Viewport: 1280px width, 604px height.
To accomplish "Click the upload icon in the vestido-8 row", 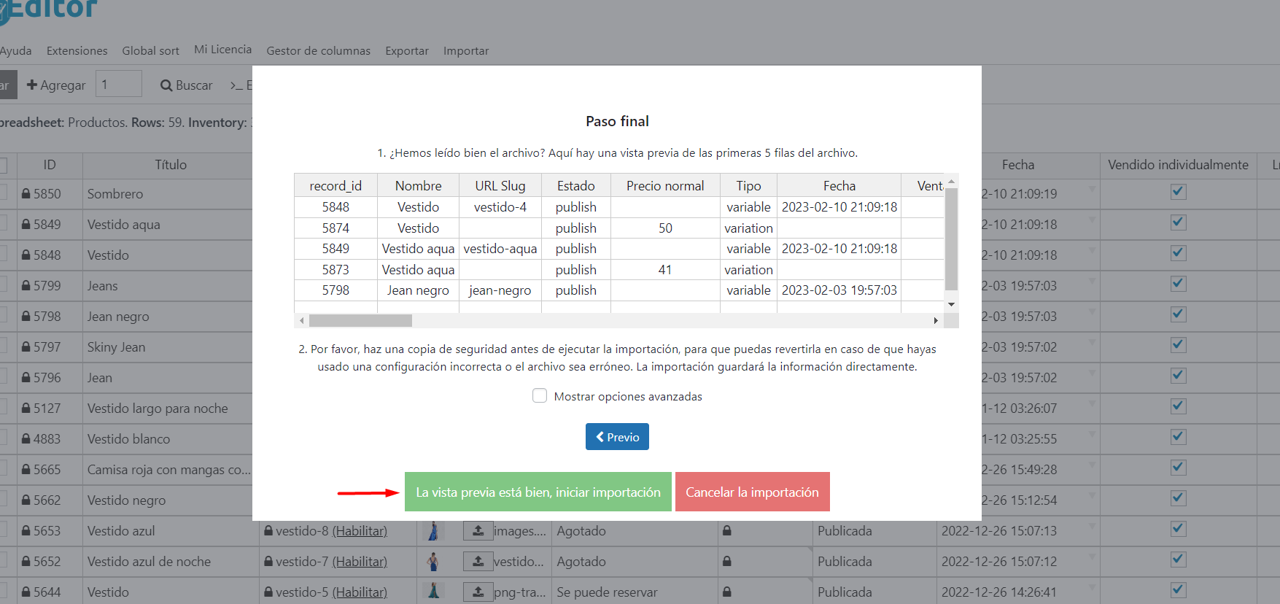I will 478,531.
